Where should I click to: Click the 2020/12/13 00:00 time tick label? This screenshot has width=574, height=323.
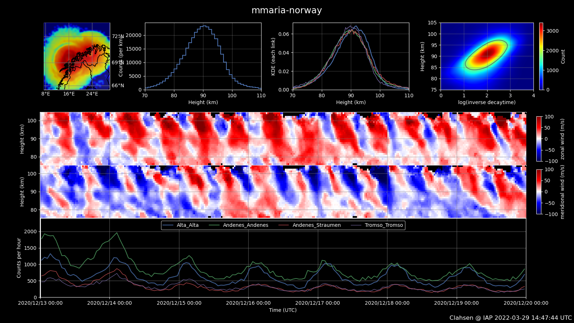click(40, 303)
